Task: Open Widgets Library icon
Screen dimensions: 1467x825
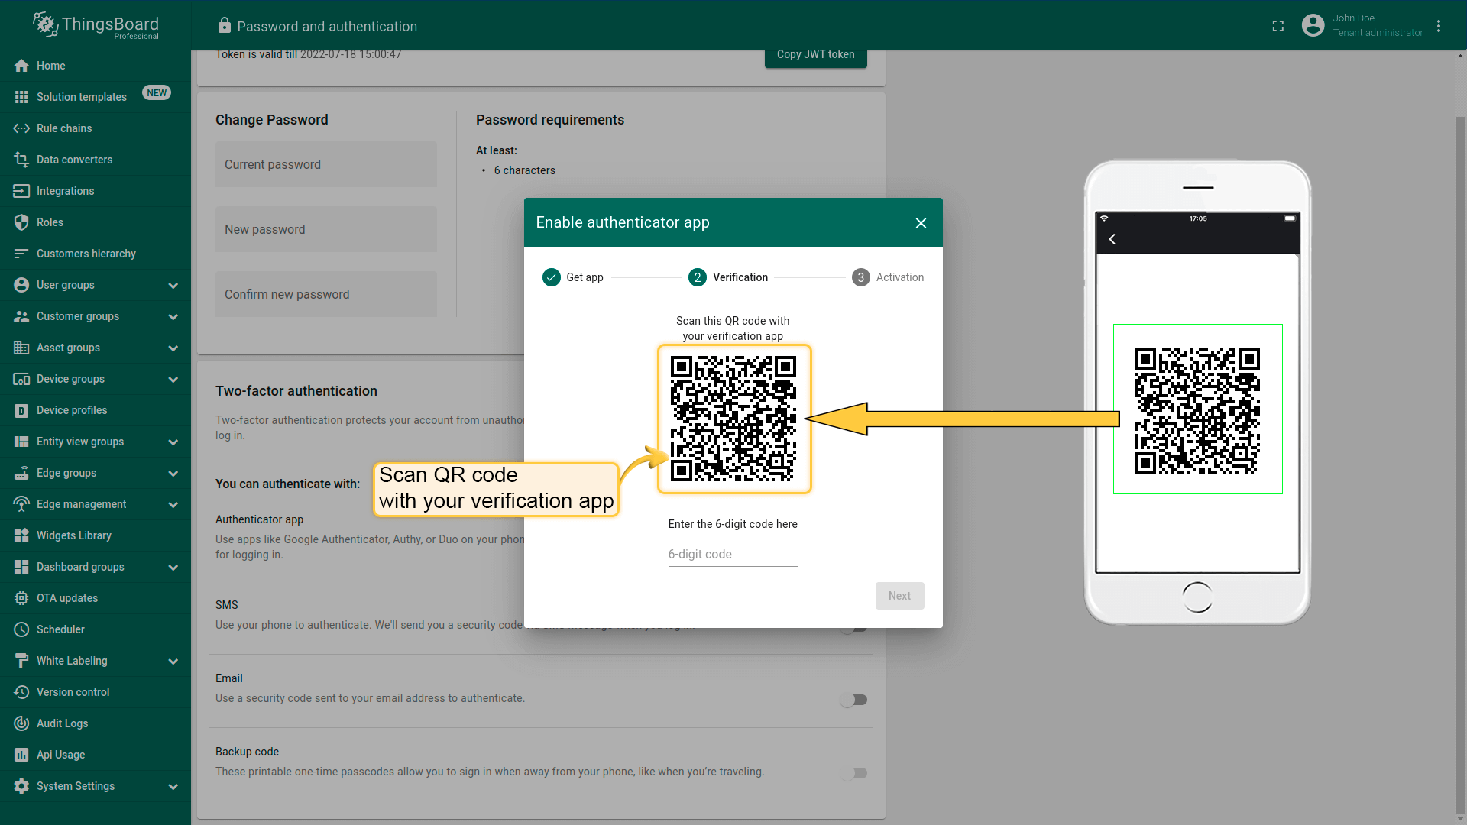Action: (21, 535)
